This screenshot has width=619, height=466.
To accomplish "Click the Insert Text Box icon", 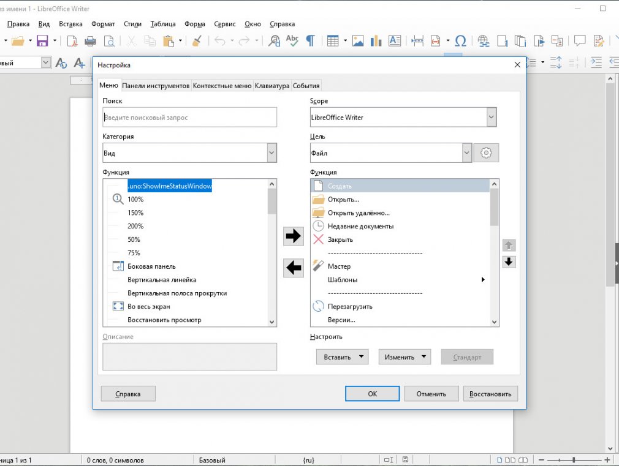I will pos(395,40).
